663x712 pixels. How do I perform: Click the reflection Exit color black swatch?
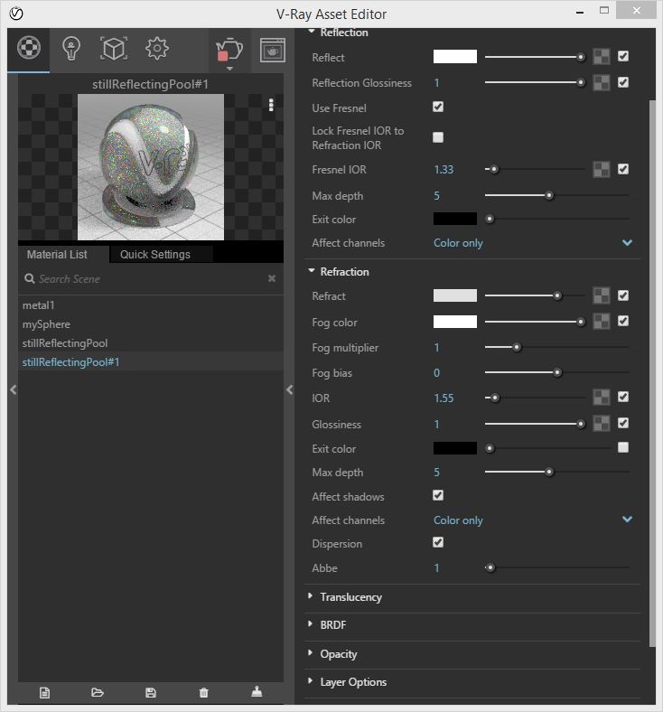click(x=454, y=219)
